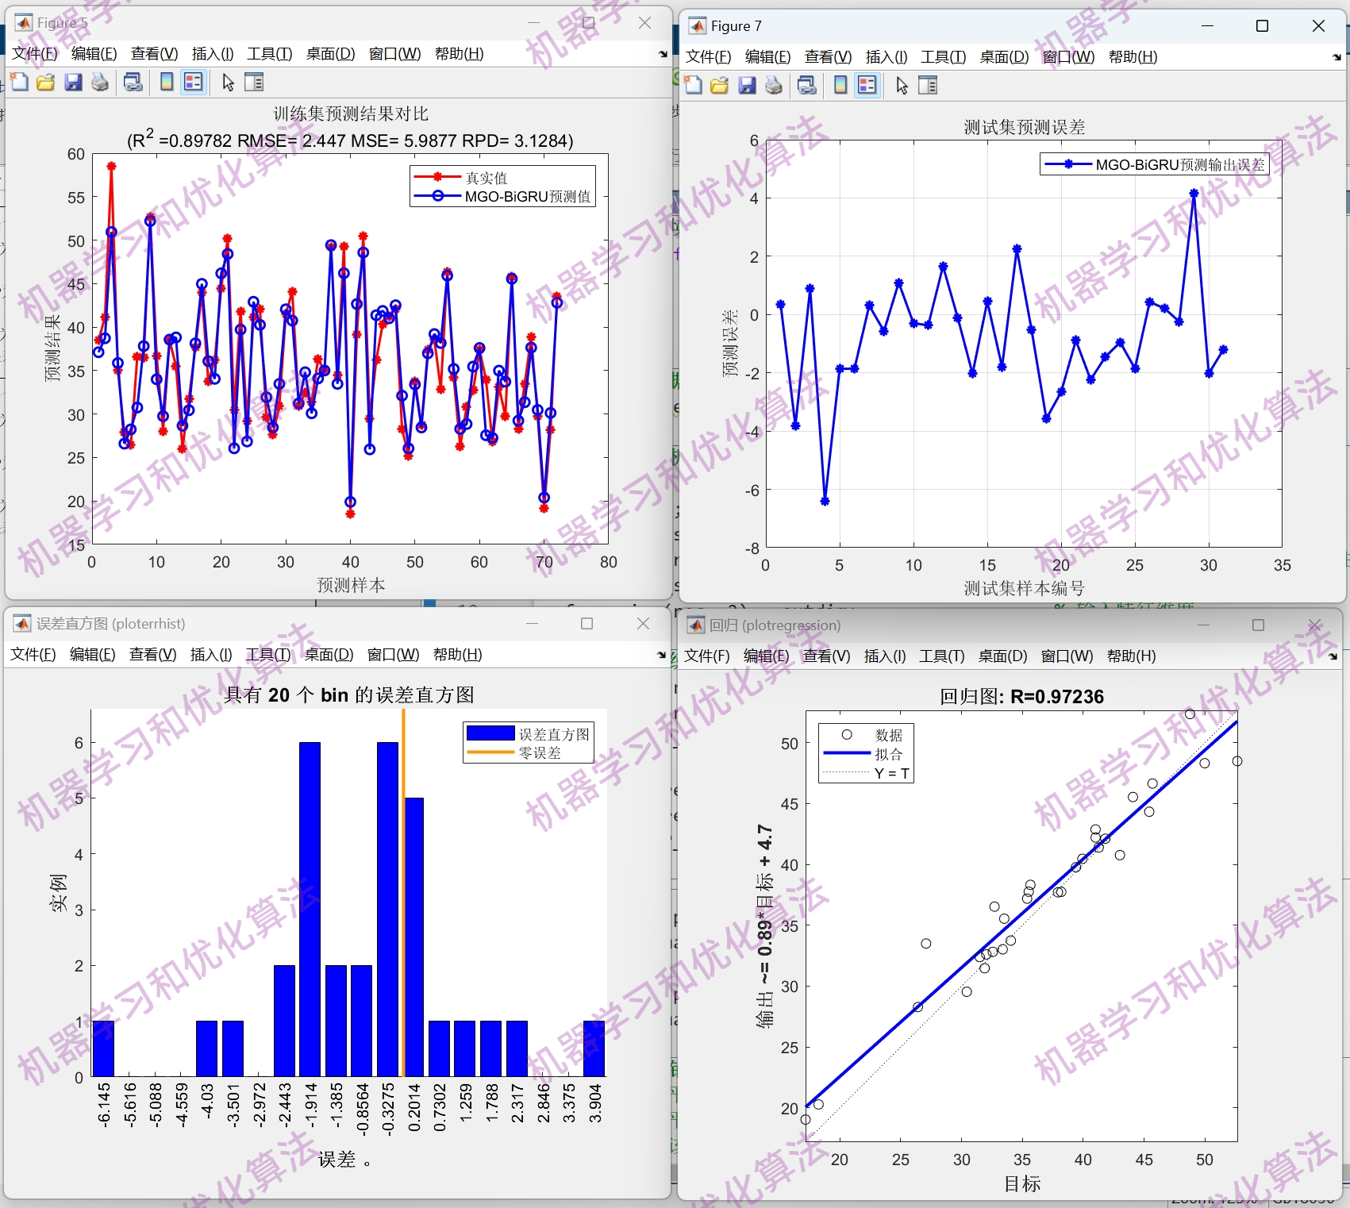Image resolution: width=1350 pixels, height=1208 pixels.
Task: Maximize the Figure 7 window
Action: (x=1262, y=26)
